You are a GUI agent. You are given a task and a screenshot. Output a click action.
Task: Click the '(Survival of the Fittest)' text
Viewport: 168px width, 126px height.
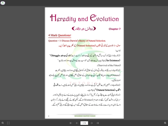pyautogui.click(x=109, y=65)
